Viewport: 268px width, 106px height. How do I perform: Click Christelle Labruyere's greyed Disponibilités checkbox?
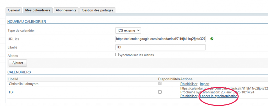(x=160, y=84)
